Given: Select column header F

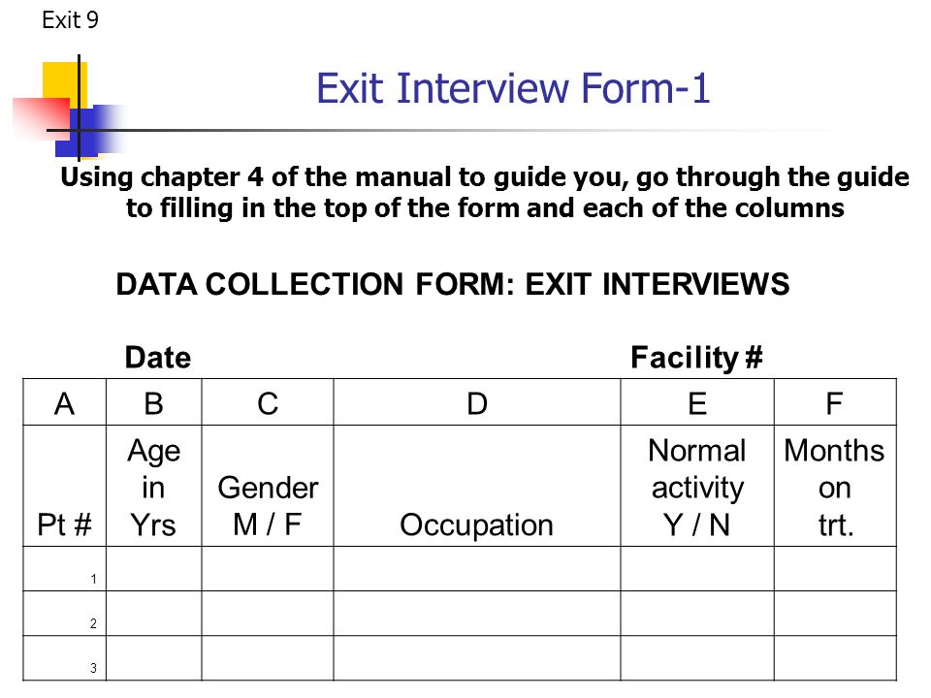Looking at the screenshot, I should (x=835, y=403).
